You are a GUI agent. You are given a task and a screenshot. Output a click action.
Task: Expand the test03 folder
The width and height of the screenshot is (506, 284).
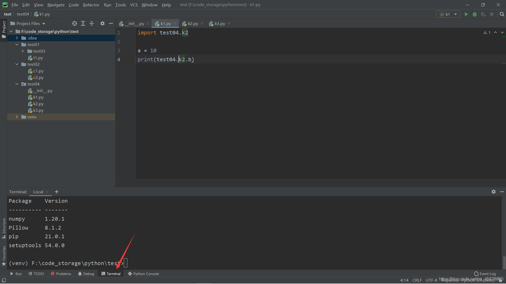(x=23, y=51)
